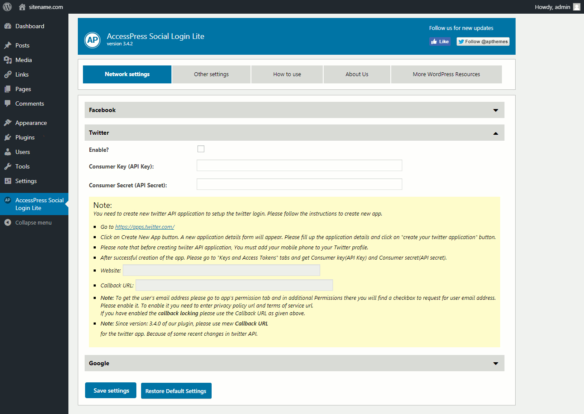Image resolution: width=584 pixels, height=414 pixels.
Task: Click the Collapse menu arrow icon
Action: click(x=8, y=222)
